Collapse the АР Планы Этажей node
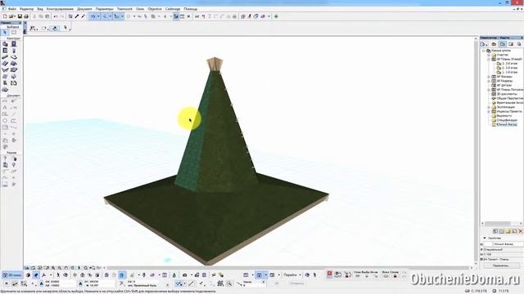This screenshot has width=524, height=294. [489, 60]
